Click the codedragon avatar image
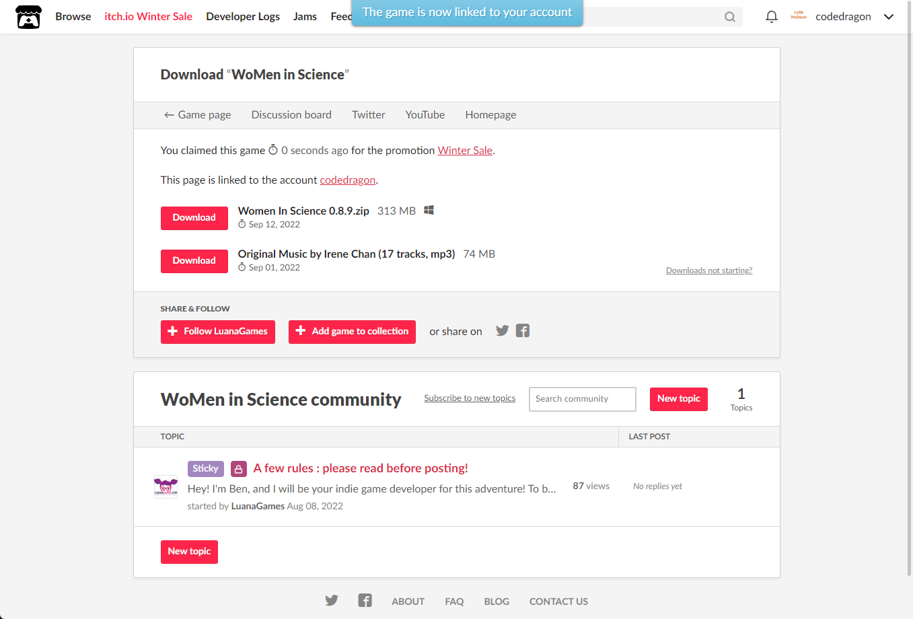 (799, 16)
